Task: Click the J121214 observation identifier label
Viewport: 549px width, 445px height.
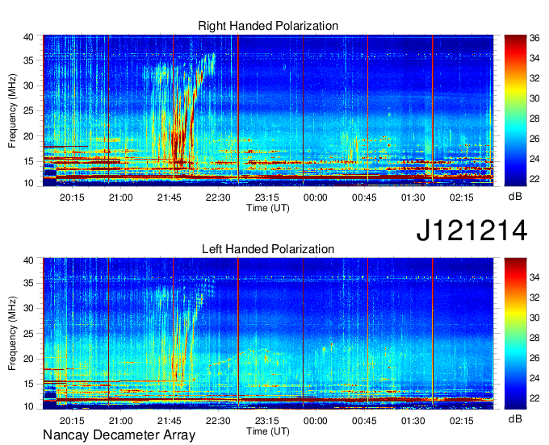Action: pyautogui.click(x=471, y=230)
